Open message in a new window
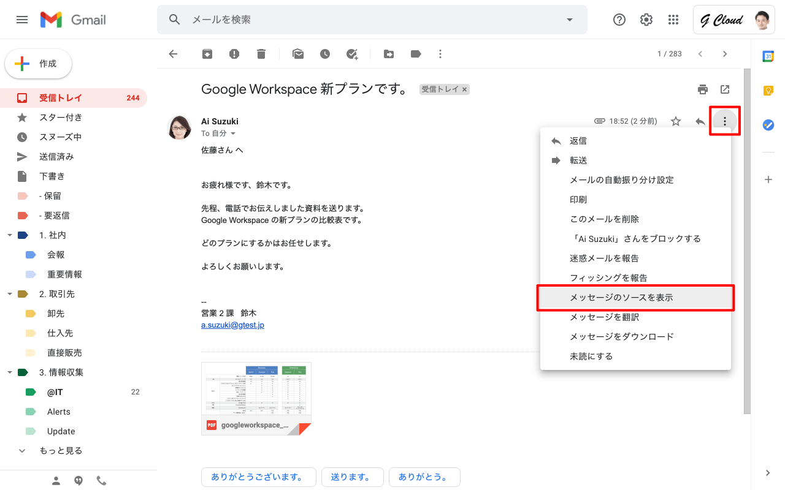 (725, 89)
